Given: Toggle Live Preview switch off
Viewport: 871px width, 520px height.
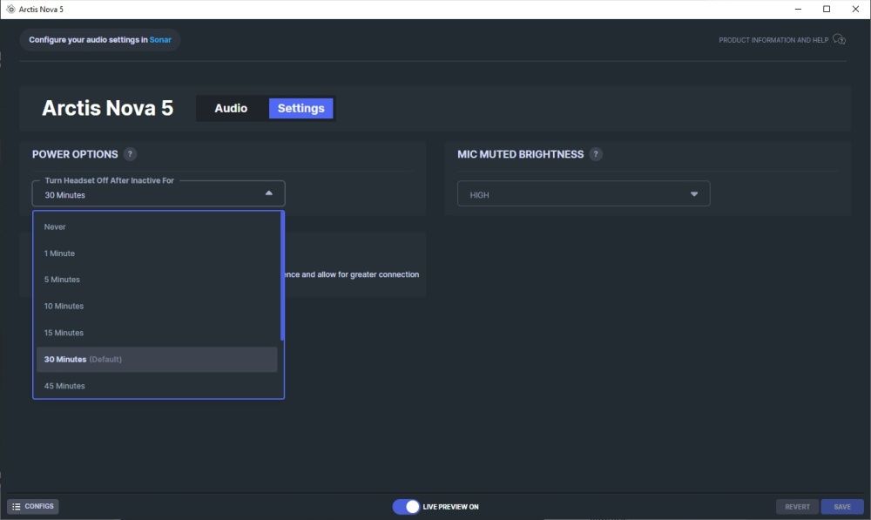Looking at the screenshot, I should point(406,507).
